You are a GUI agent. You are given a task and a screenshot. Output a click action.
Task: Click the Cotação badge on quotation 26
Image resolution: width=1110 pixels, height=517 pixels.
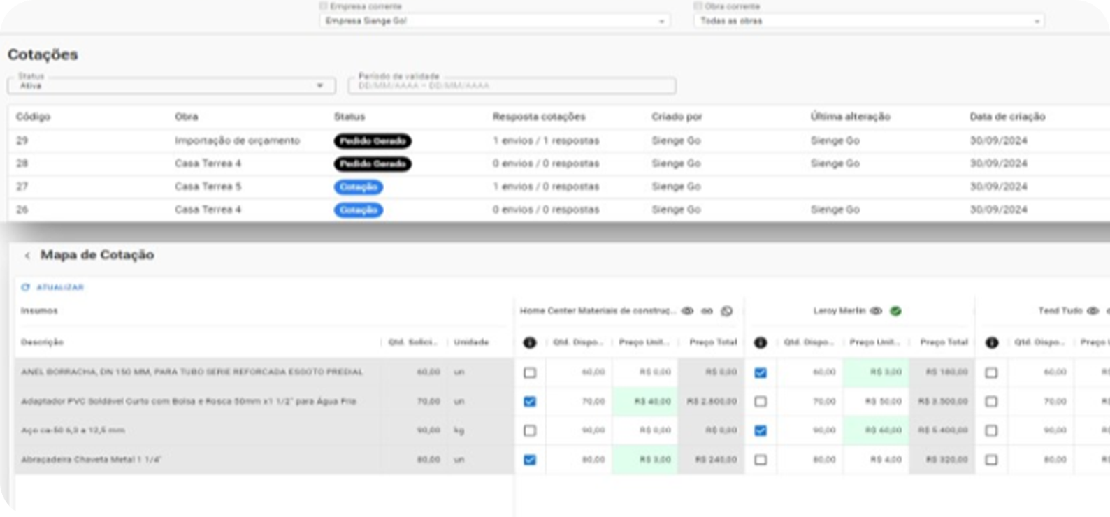[x=358, y=210]
